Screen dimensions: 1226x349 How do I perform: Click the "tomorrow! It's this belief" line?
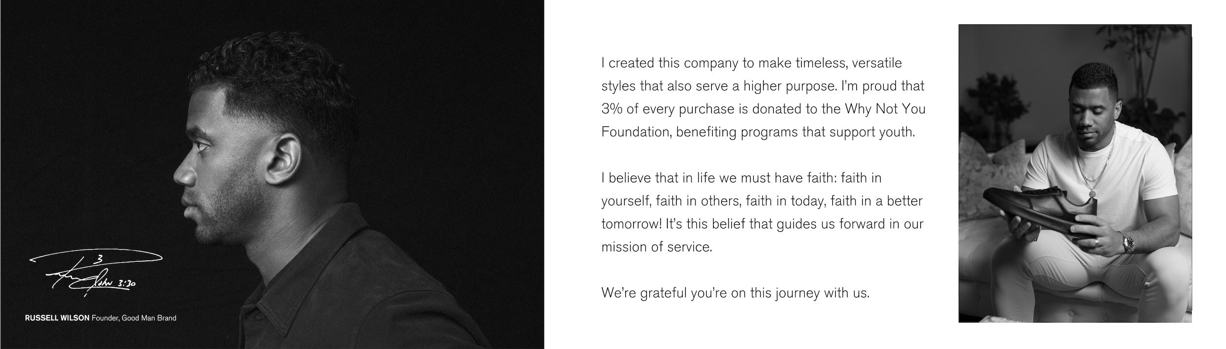762,224
